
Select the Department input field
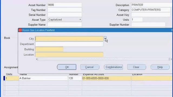[69, 44]
